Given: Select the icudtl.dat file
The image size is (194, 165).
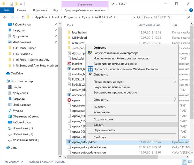Looking at the screenshot, I should tap(78, 58).
